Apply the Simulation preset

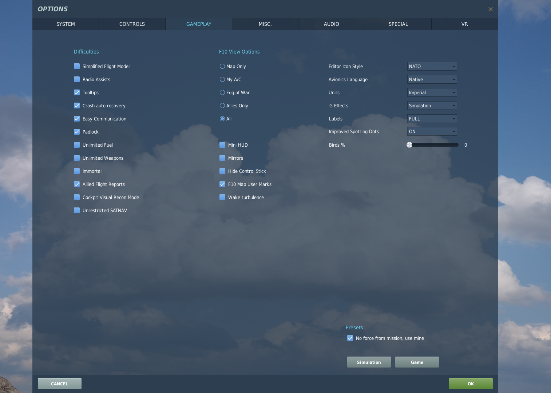369,362
